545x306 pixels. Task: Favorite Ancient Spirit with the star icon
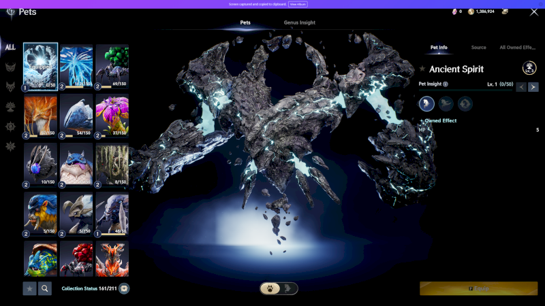[422, 69]
